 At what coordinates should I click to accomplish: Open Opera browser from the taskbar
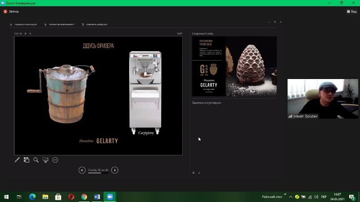coord(71,197)
